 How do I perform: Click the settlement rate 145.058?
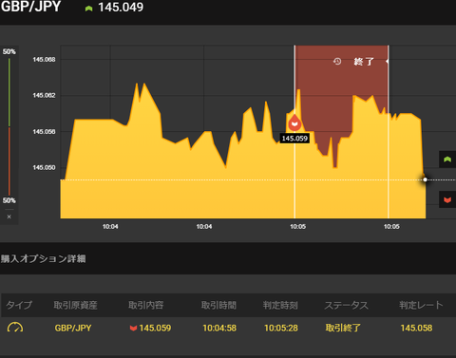click(x=416, y=328)
